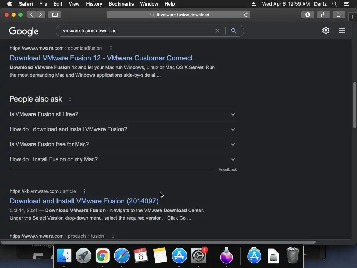Click the Safari address bar

click(178, 15)
